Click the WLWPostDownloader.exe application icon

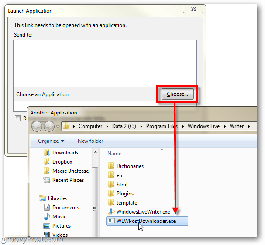point(111,221)
